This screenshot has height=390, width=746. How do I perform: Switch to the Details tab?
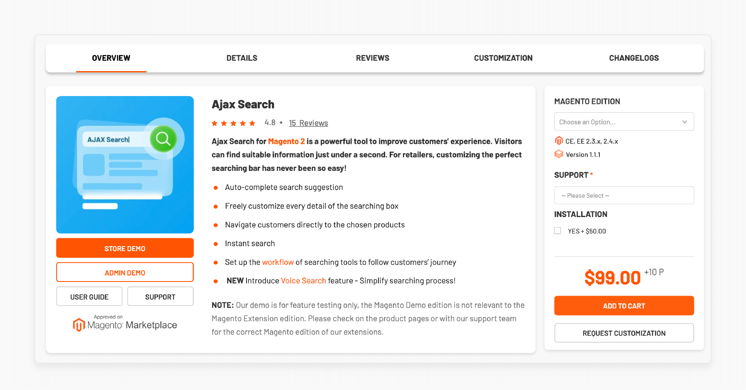click(242, 58)
